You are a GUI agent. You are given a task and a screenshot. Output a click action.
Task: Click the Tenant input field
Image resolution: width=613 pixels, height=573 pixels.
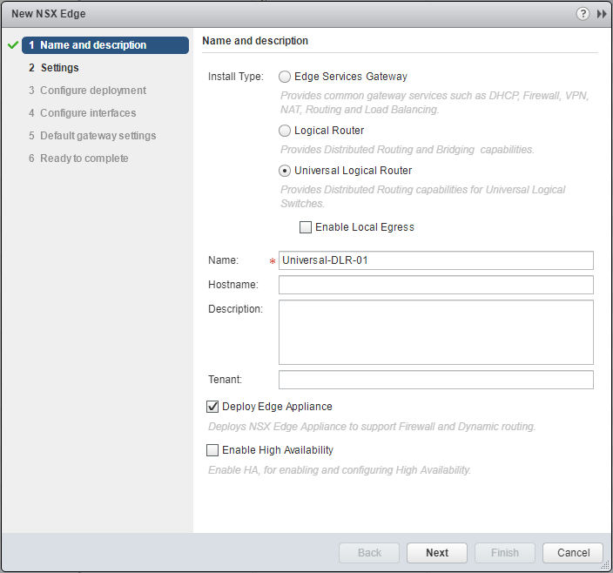tap(435, 380)
